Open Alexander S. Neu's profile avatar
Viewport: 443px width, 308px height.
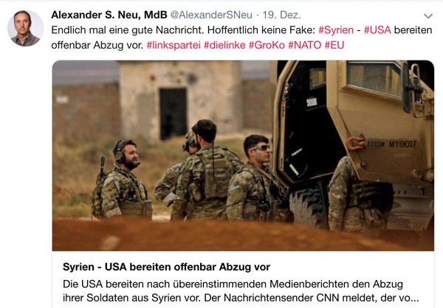pos(25,28)
